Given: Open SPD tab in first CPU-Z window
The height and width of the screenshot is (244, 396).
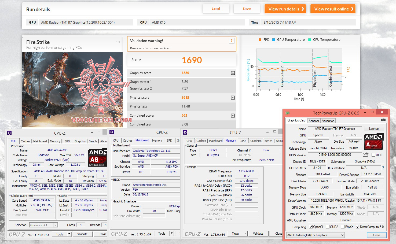Looking at the screenshot, I should 67,141.
